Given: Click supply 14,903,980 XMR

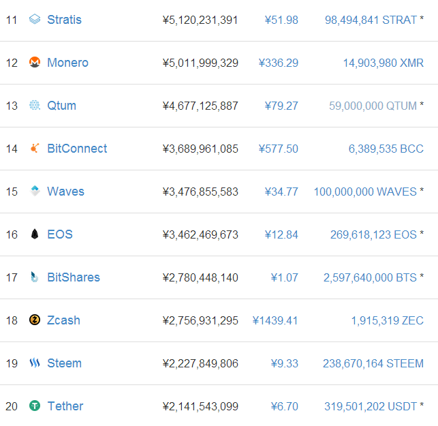Looking at the screenshot, I should pyautogui.click(x=384, y=63).
